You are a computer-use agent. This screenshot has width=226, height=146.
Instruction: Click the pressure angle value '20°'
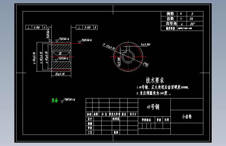pyautogui.click(x=192, y=24)
